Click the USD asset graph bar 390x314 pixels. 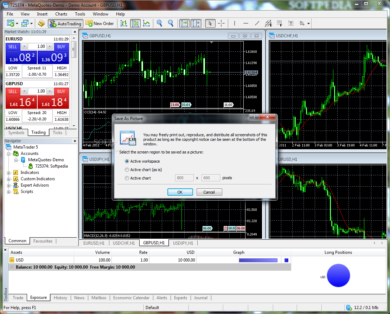(258, 260)
